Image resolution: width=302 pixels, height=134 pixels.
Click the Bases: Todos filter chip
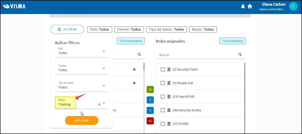click(203, 29)
